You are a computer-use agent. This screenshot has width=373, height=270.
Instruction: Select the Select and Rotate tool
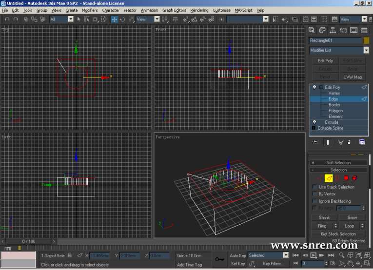122,19
